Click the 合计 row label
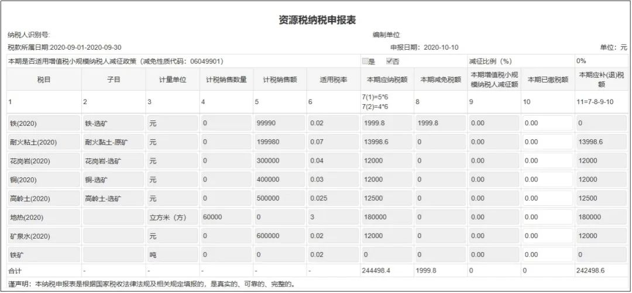Image resolution: width=632 pixels, height=293 pixels. coord(14,271)
